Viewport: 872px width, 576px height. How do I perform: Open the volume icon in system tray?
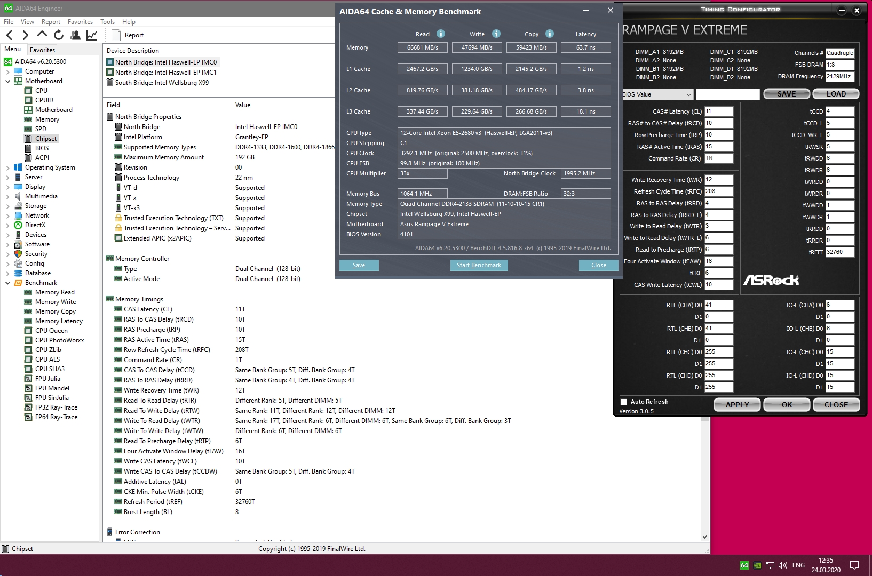[x=783, y=565]
